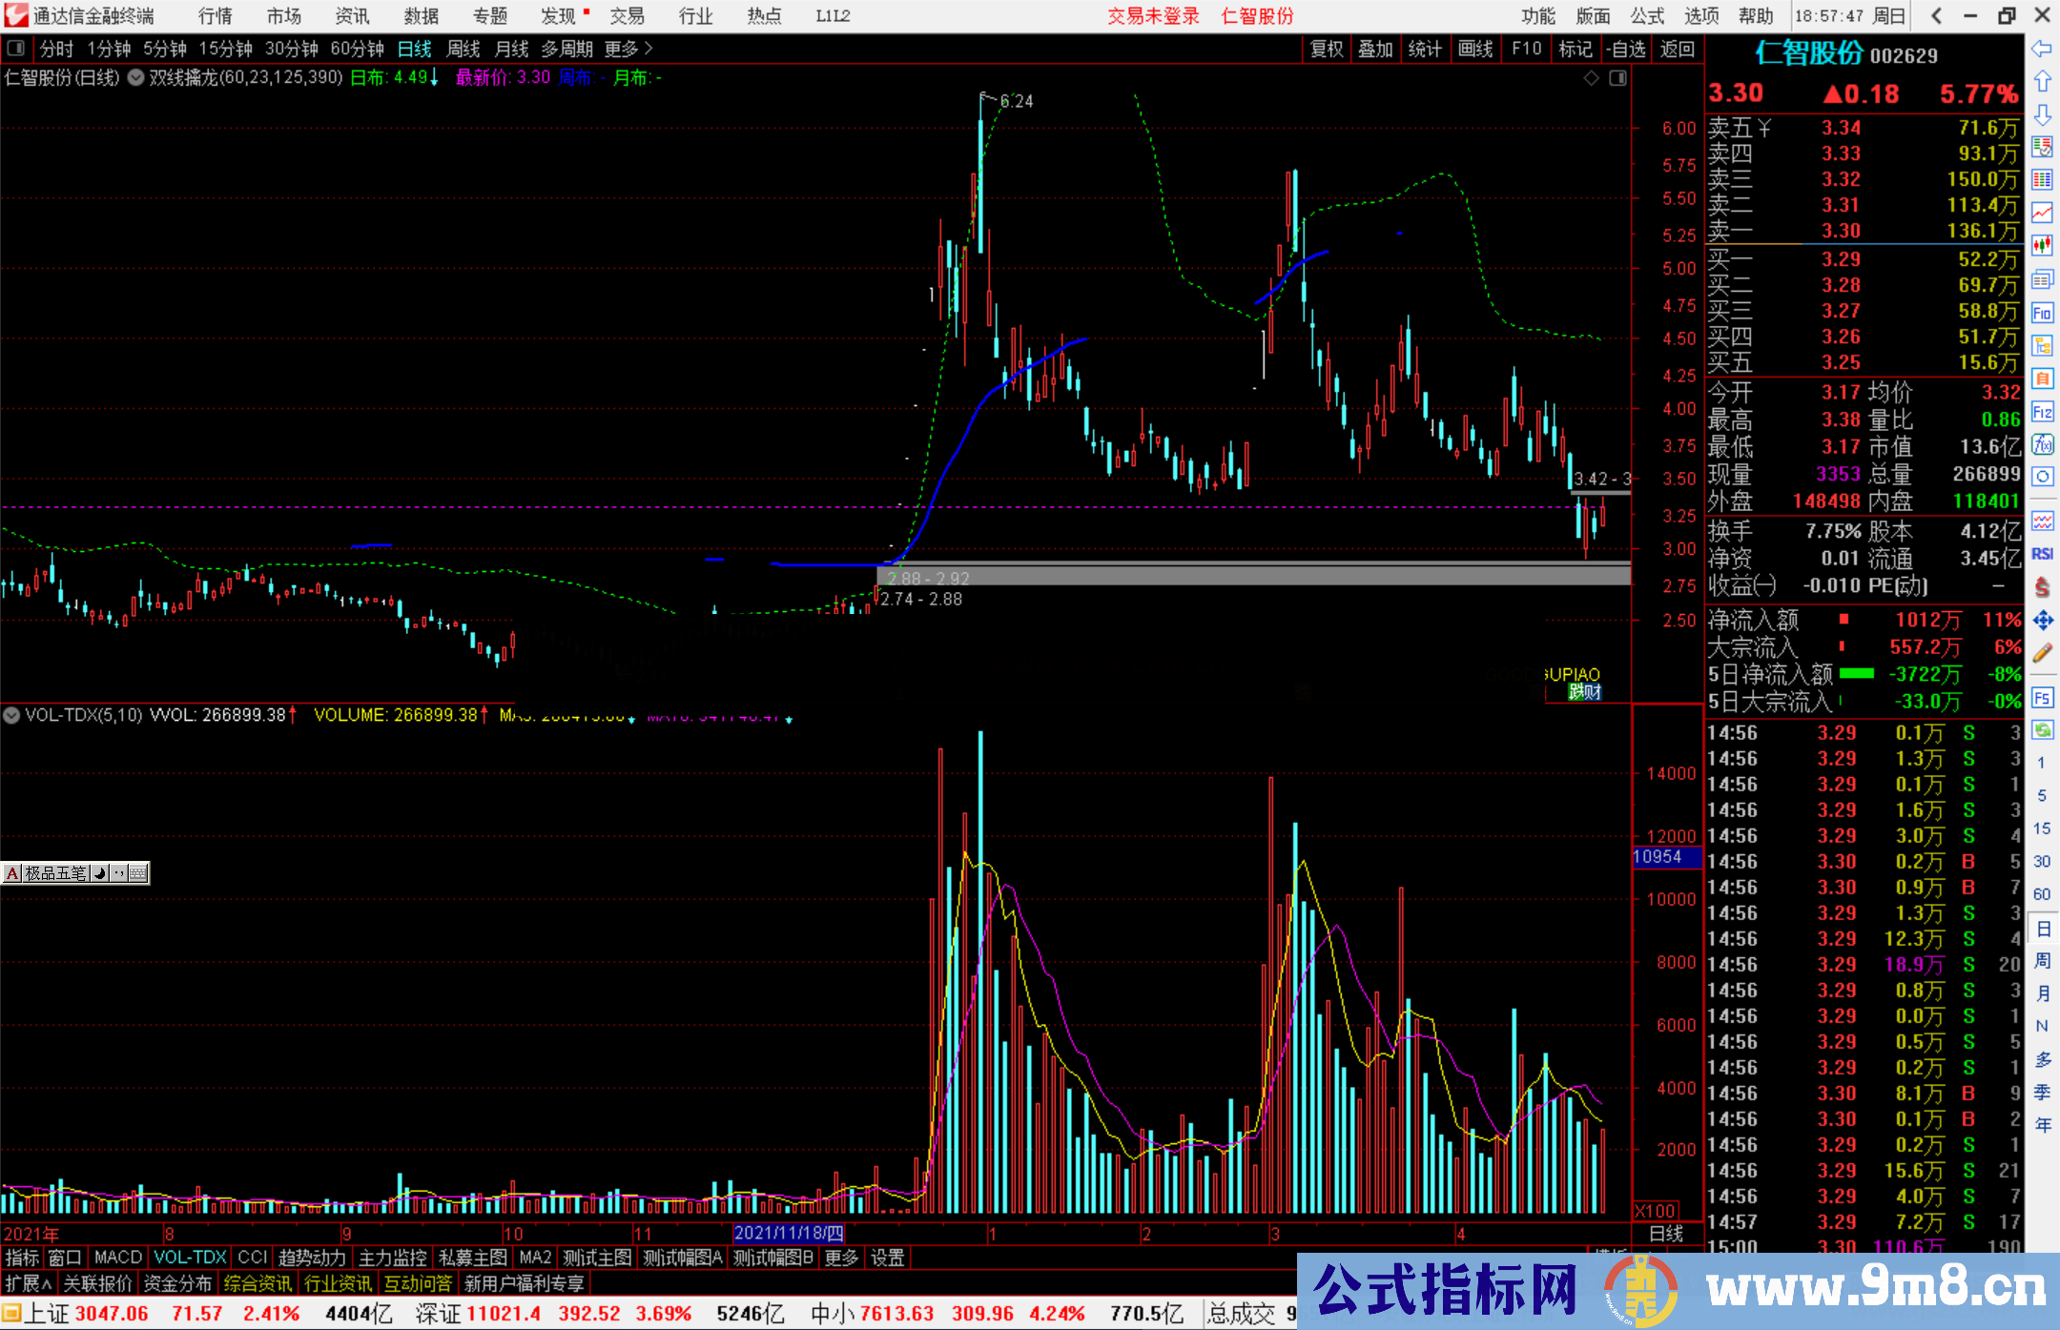Toggle the VOL-TDX indicator collapse circle

tap(11, 714)
